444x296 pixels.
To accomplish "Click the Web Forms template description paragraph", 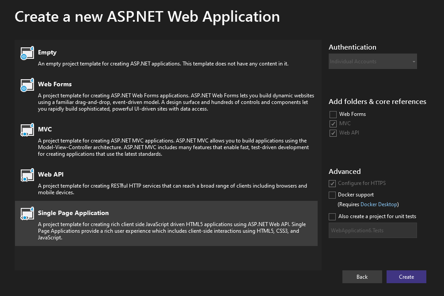I will [176, 102].
